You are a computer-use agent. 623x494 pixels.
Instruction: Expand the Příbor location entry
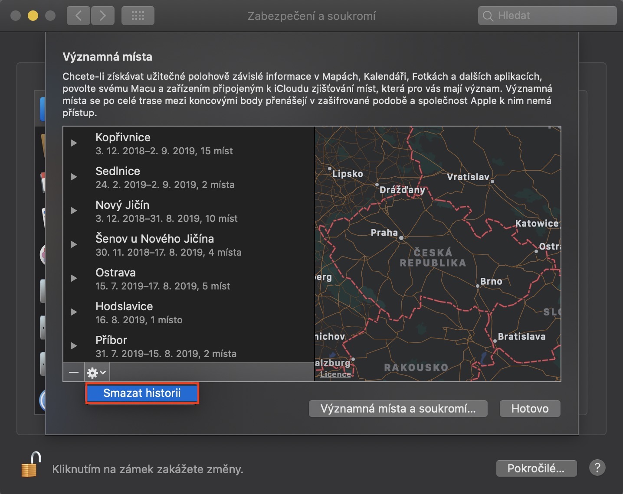(x=74, y=346)
